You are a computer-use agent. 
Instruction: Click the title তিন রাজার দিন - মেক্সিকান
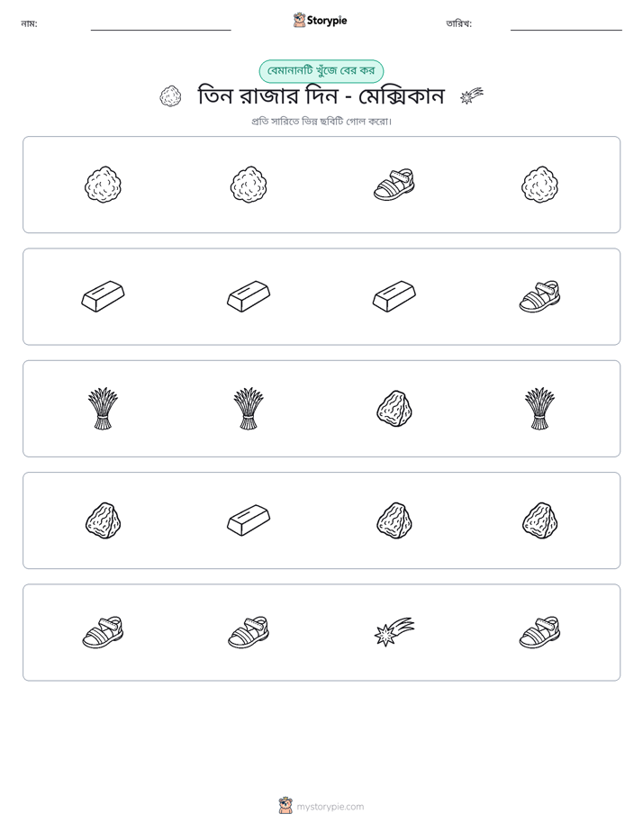[321, 96]
